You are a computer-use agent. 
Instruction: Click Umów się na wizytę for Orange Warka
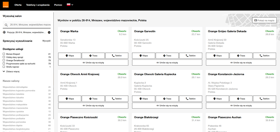[x=93, y=63]
